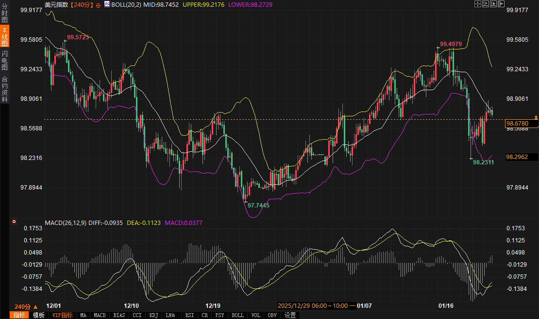Click the crosshair cursor icon at top right
539x319 pixels.
[x=477, y=4]
